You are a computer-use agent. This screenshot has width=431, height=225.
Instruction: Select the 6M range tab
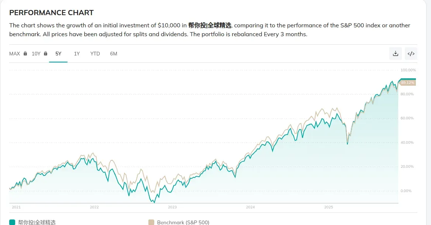114,54
